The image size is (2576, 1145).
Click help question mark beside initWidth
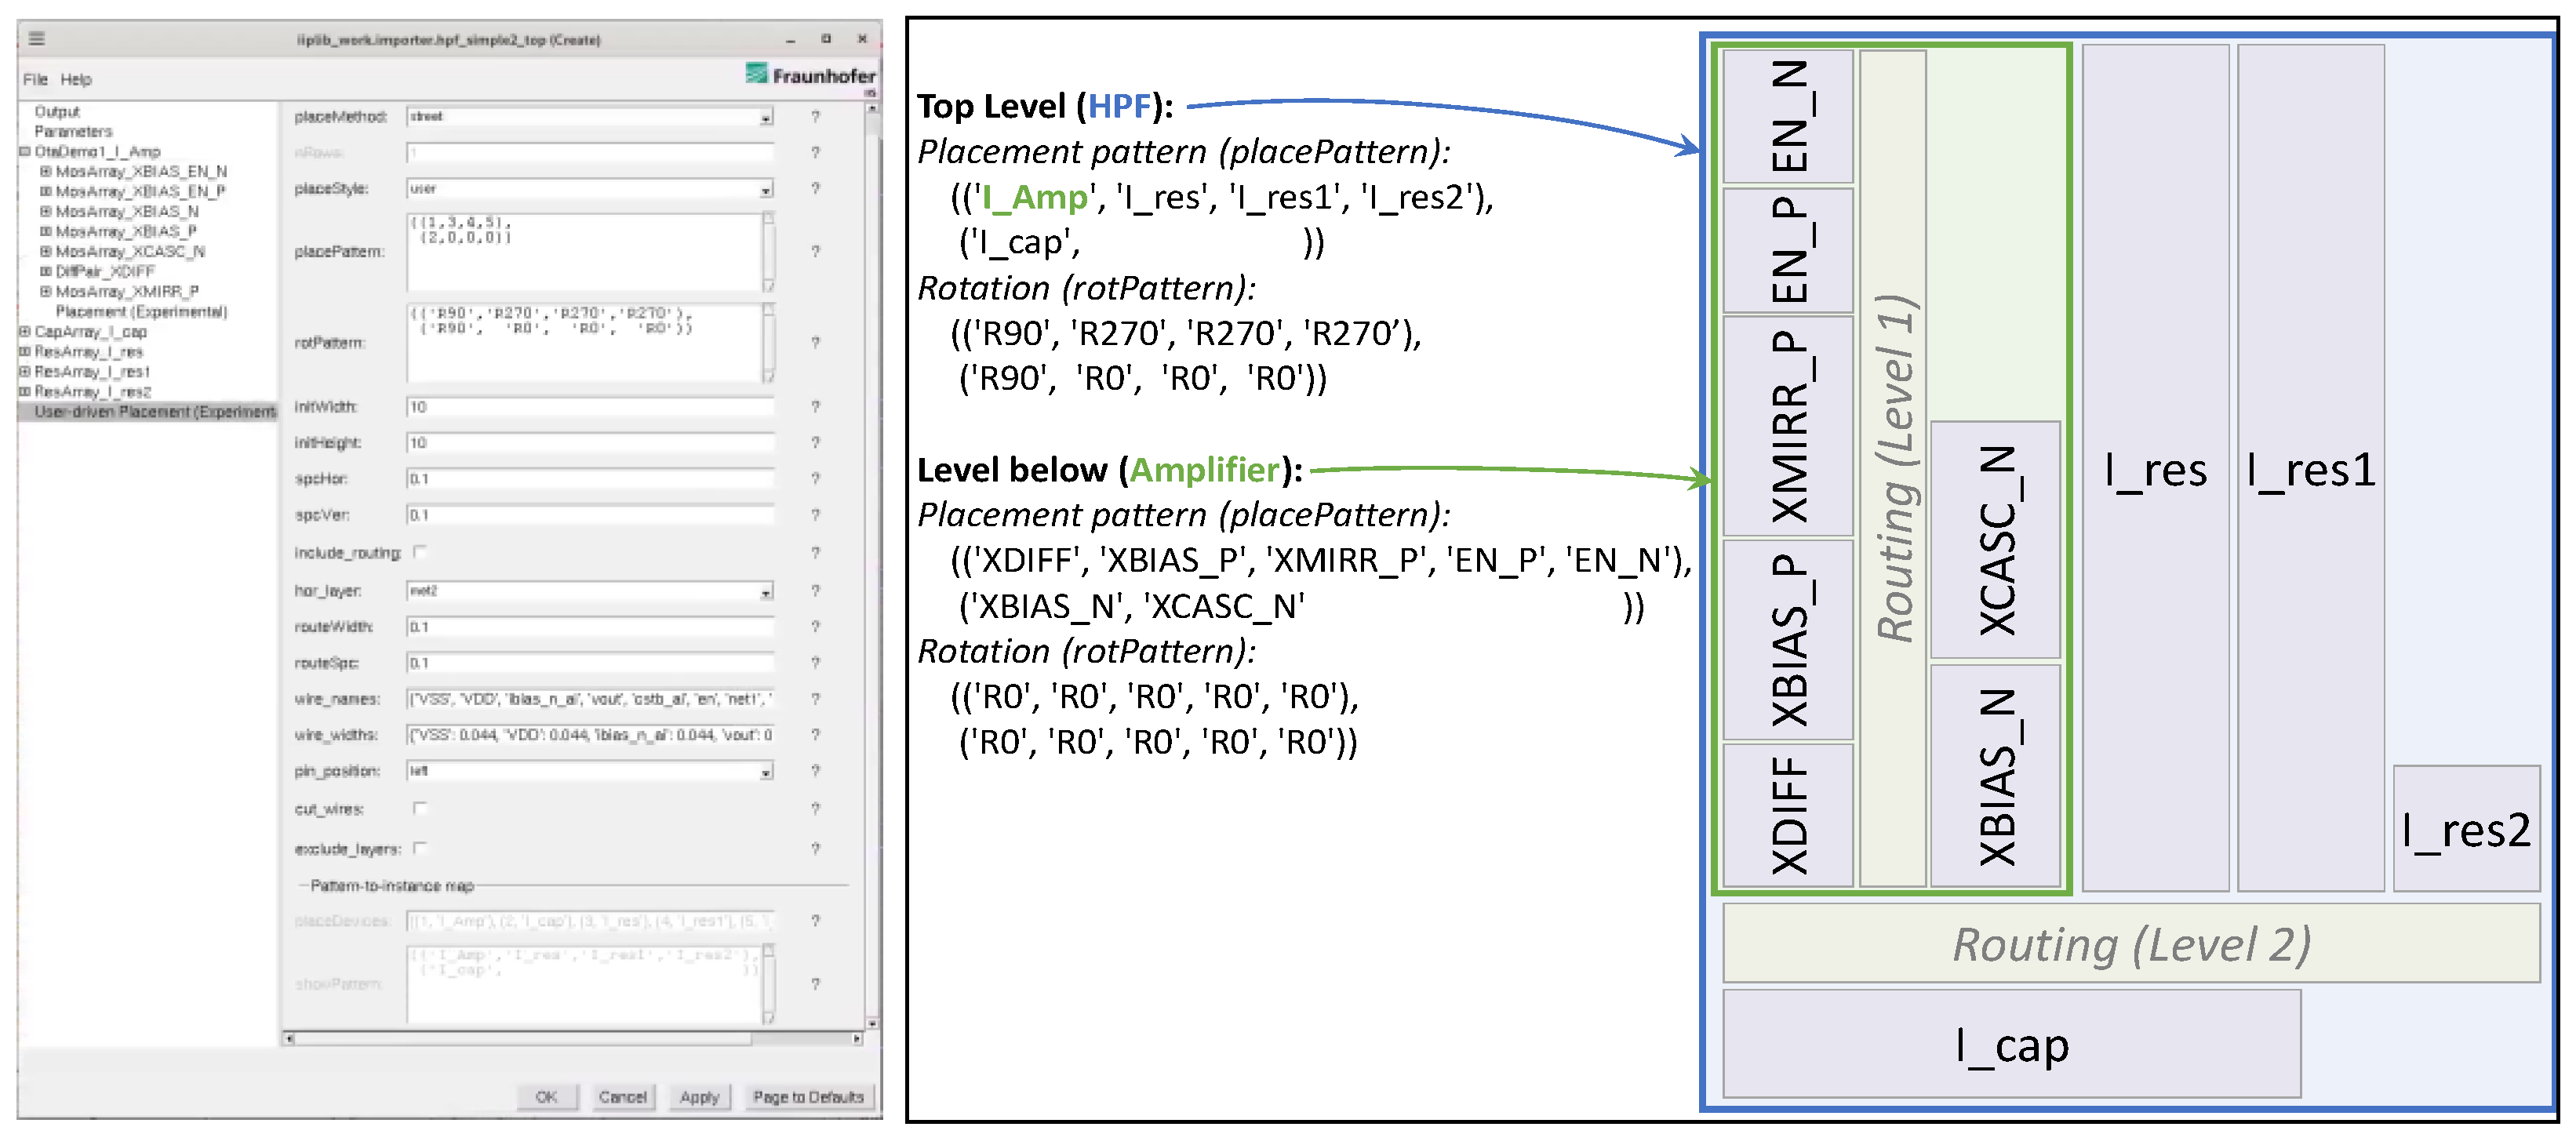[x=815, y=407]
